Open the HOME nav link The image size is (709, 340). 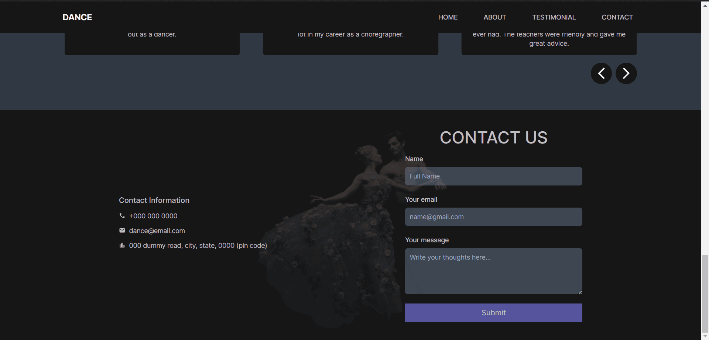coord(448,17)
